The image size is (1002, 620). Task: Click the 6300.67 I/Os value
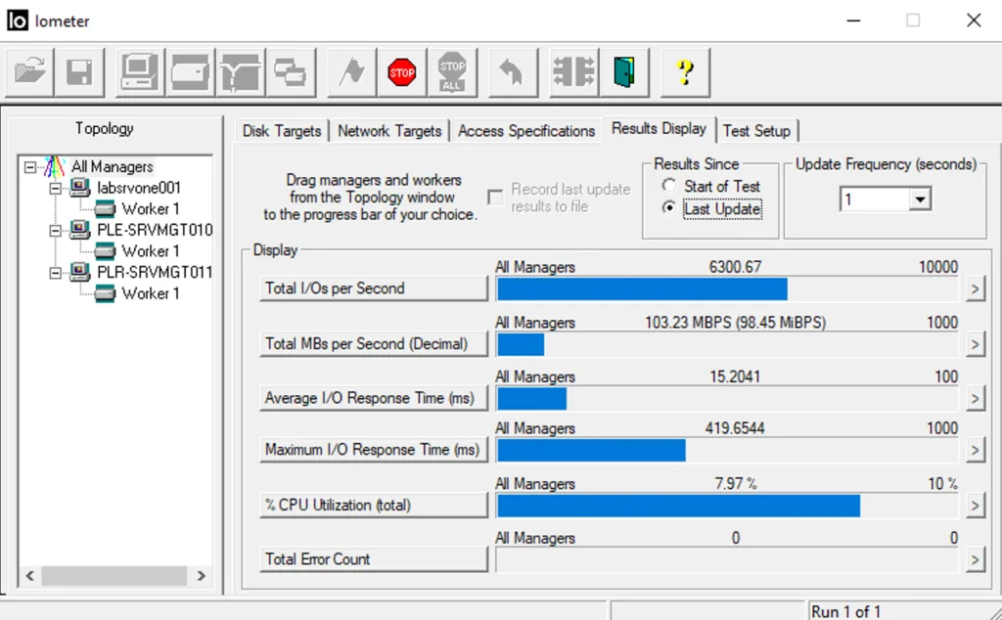pos(735,267)
